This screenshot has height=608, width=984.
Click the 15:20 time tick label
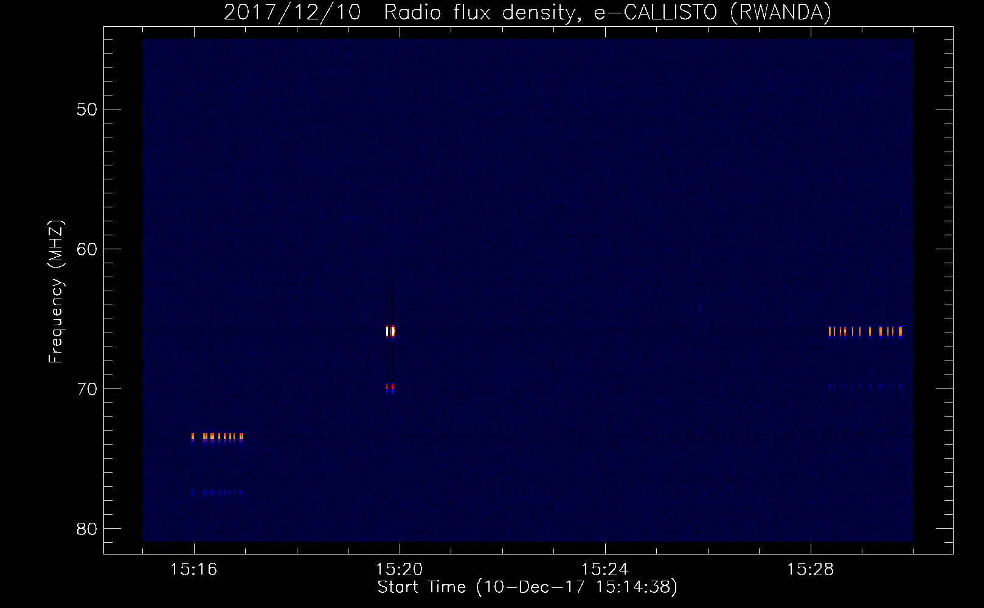click(x=399, y=570)
